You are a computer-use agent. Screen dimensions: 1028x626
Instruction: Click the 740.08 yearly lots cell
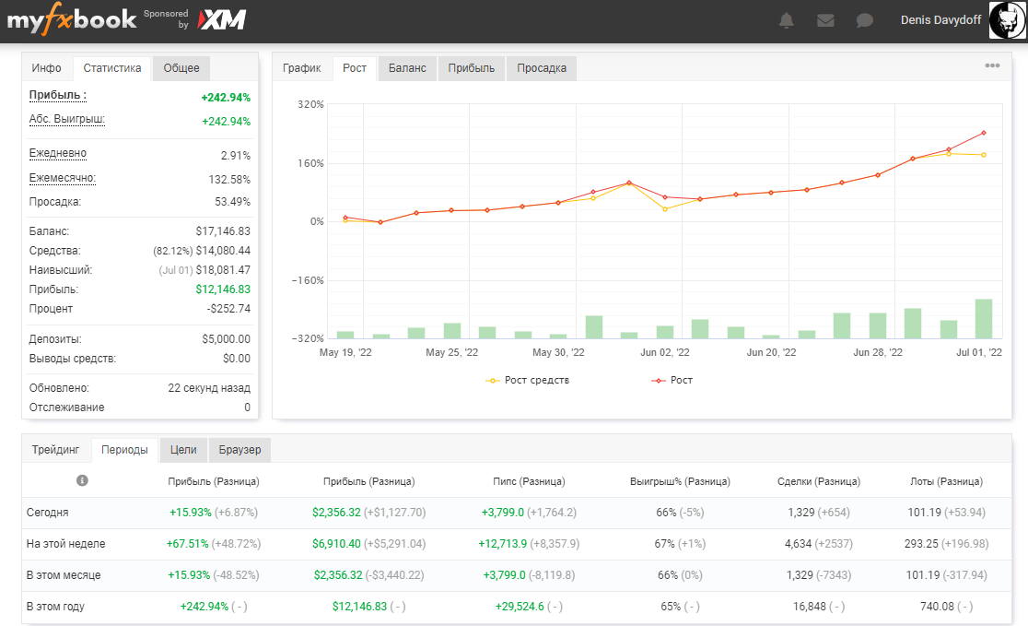click(937, 607)
